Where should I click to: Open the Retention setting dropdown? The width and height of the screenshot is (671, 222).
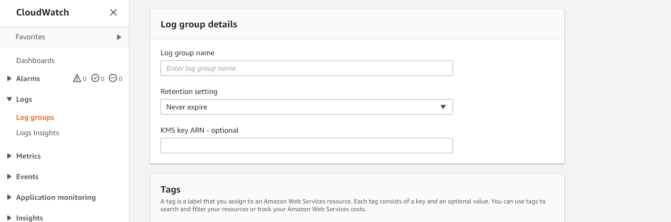(x=307, y=107)
